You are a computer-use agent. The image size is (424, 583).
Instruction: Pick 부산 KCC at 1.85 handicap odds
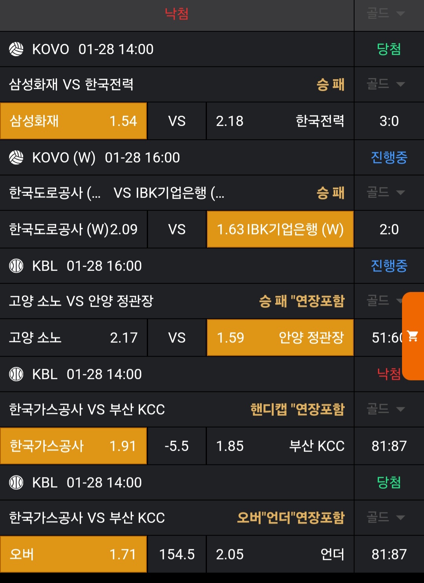(280, 446)
